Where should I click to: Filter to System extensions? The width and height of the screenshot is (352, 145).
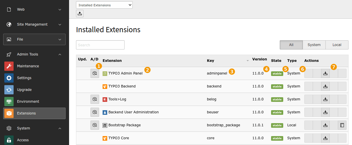click(314, 45)
